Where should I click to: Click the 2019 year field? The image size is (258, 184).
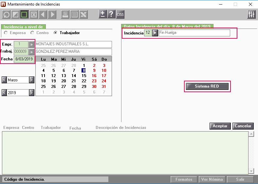tap(18, 93)
